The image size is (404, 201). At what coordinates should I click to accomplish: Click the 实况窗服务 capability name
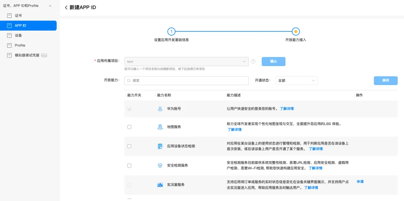tap(176, 185)
